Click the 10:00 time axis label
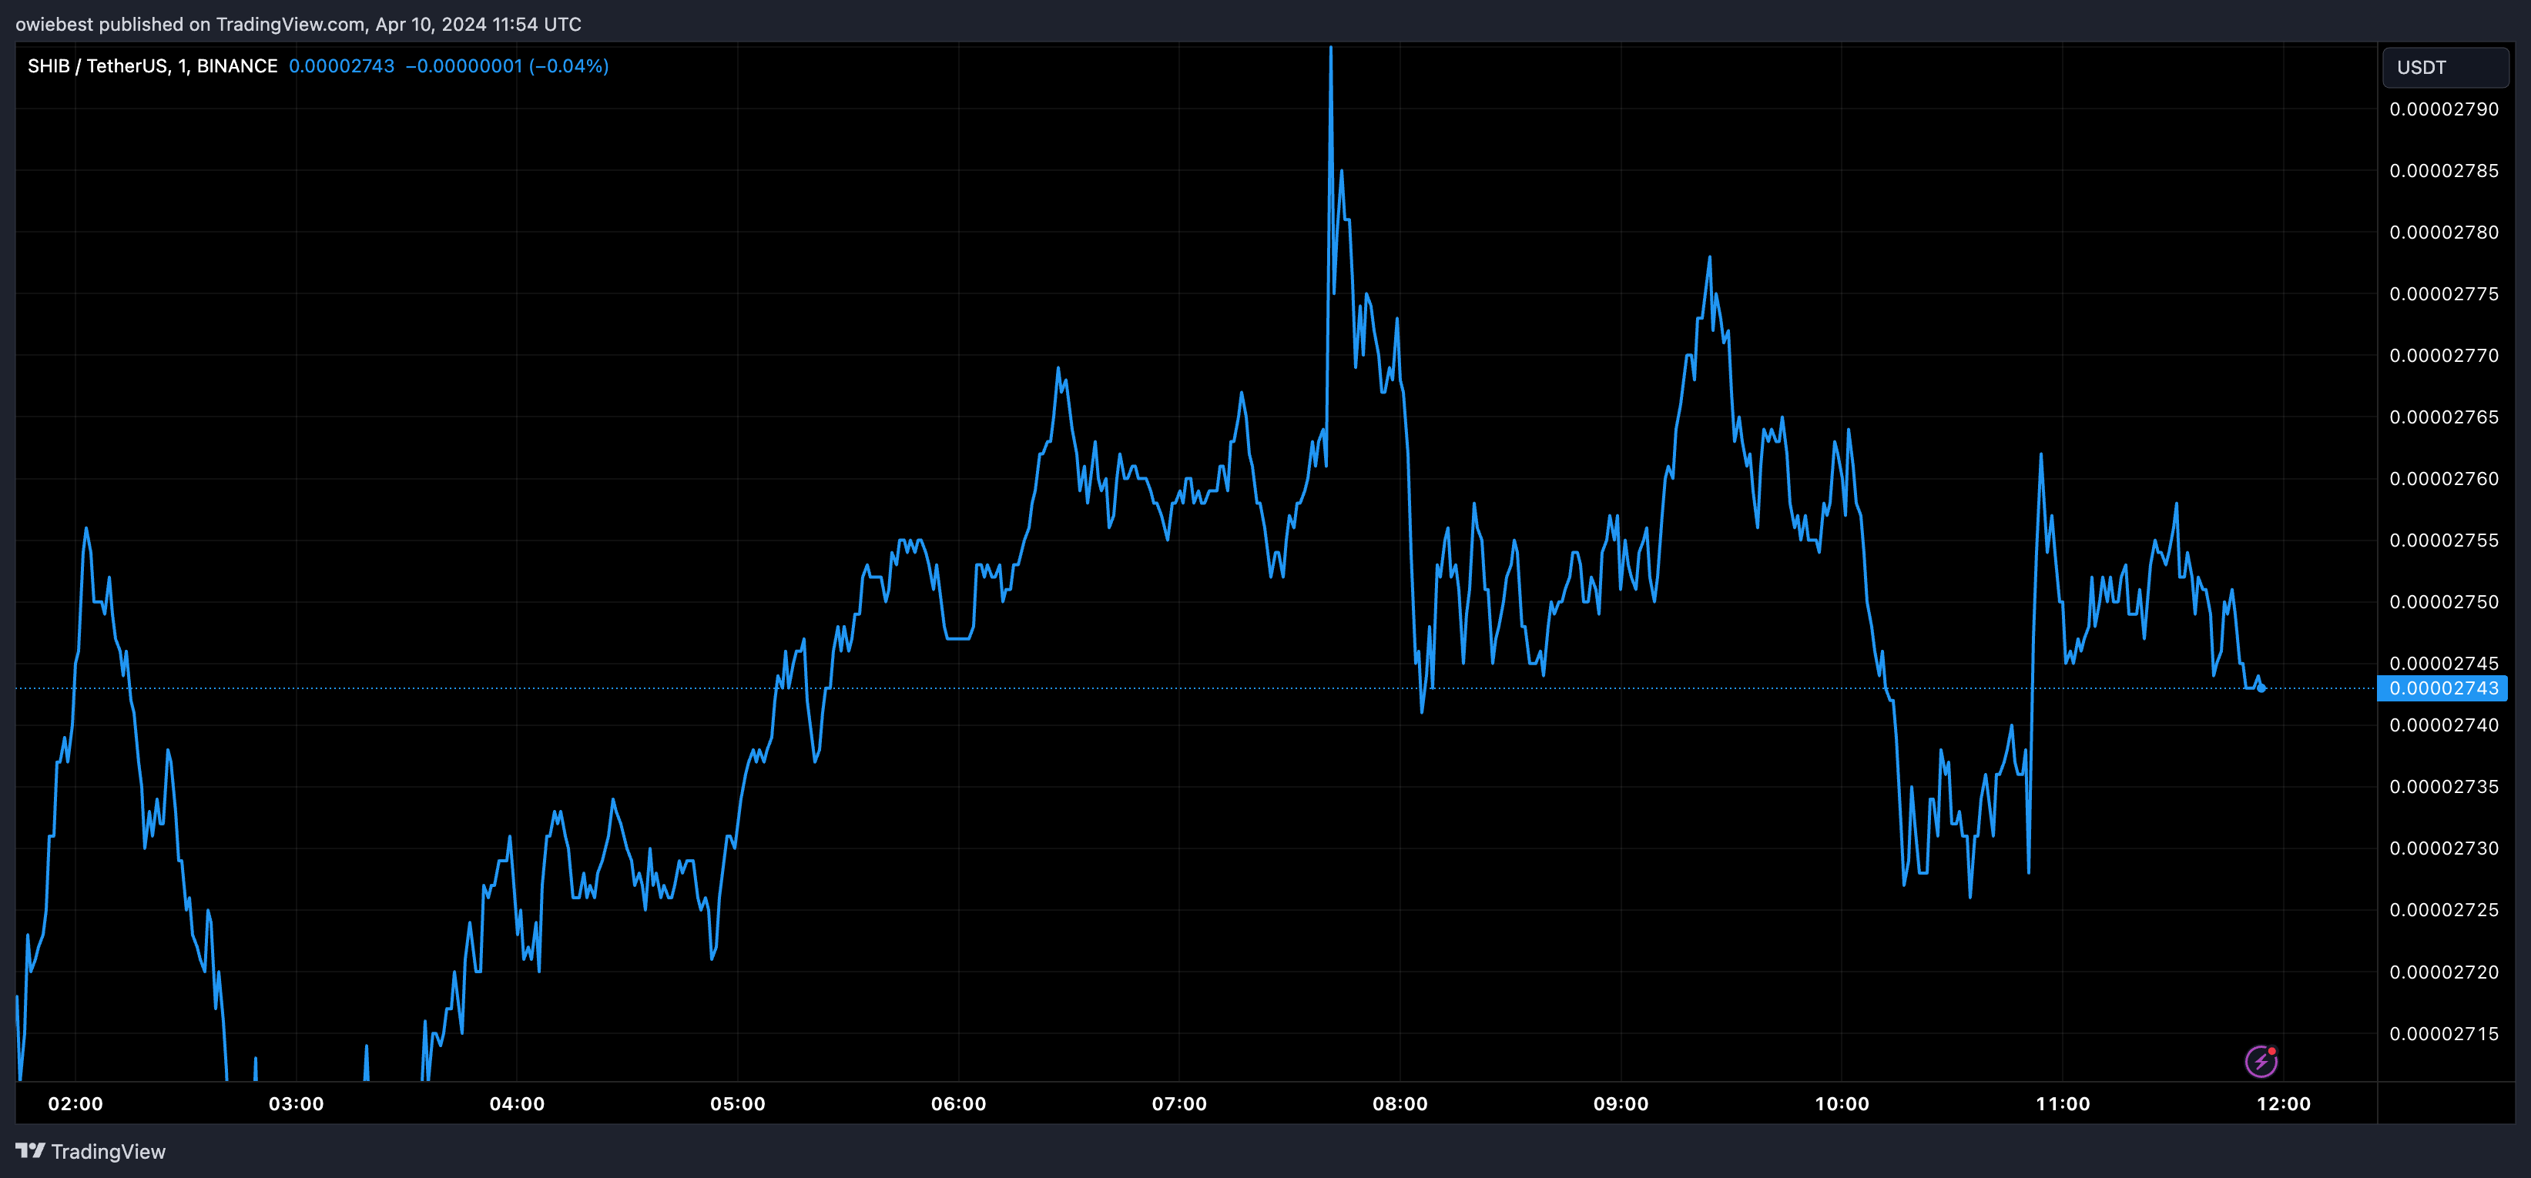Image resolution: width=2531 pixels, height=1178 pixels. (x=1842, y=1103)
